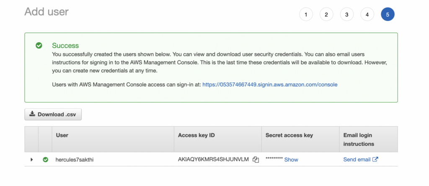The height and width of the screenshot is (186, 429).
Task: Click the User column header
Action: coord(62,135)
